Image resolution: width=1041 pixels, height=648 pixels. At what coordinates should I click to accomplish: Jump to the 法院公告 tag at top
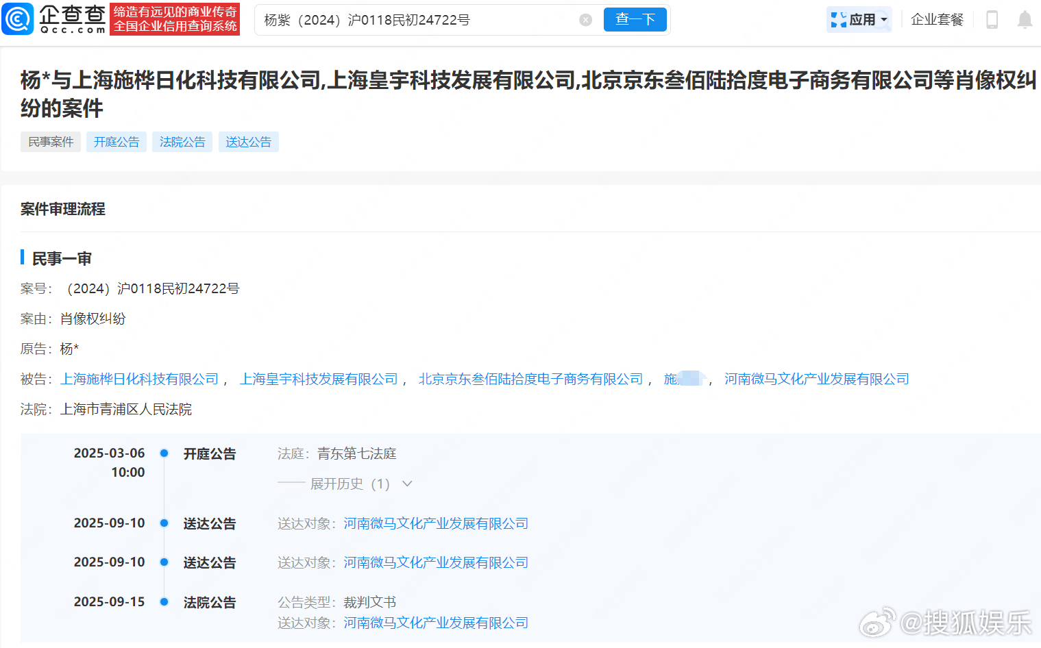(x=182, y=142)
